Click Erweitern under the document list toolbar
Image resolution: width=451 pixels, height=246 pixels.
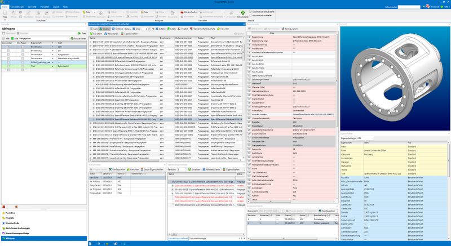(96, 34)
